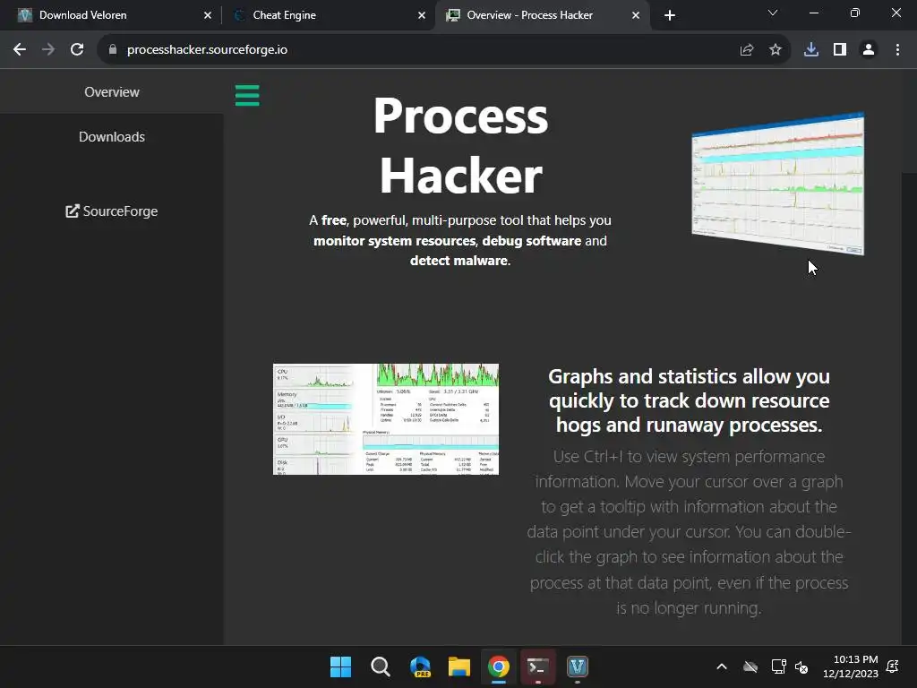Bookmark this page with the star icon
The height and width of the screenshot is (688, 917).
[775, 50]
